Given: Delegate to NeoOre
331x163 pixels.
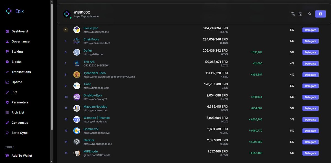Looking at the screenshot, I should pyautogui.click(x=310, y=142).
